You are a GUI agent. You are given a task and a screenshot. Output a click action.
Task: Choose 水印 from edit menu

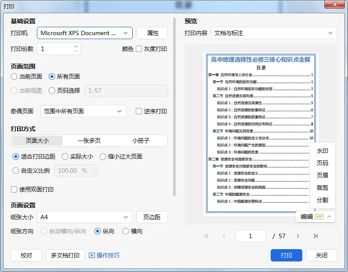(322, 151)
